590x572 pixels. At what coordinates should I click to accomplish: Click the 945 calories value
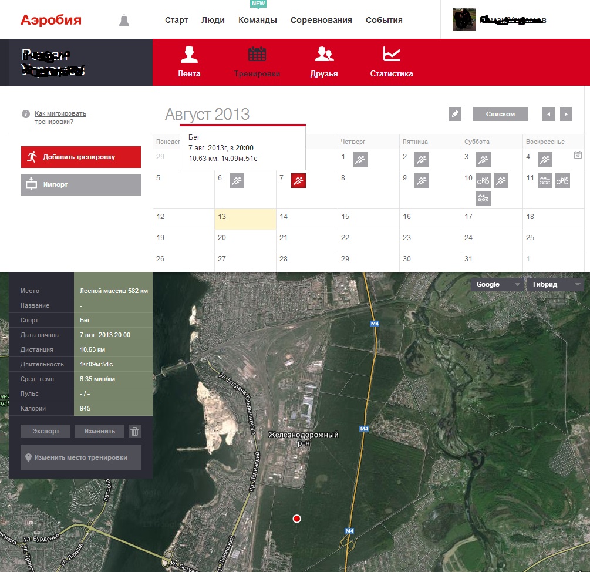pyautogui.click(x=85, y=408)
